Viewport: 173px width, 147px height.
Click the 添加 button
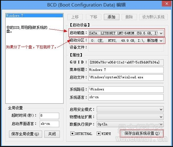click(x=111, y=17)
